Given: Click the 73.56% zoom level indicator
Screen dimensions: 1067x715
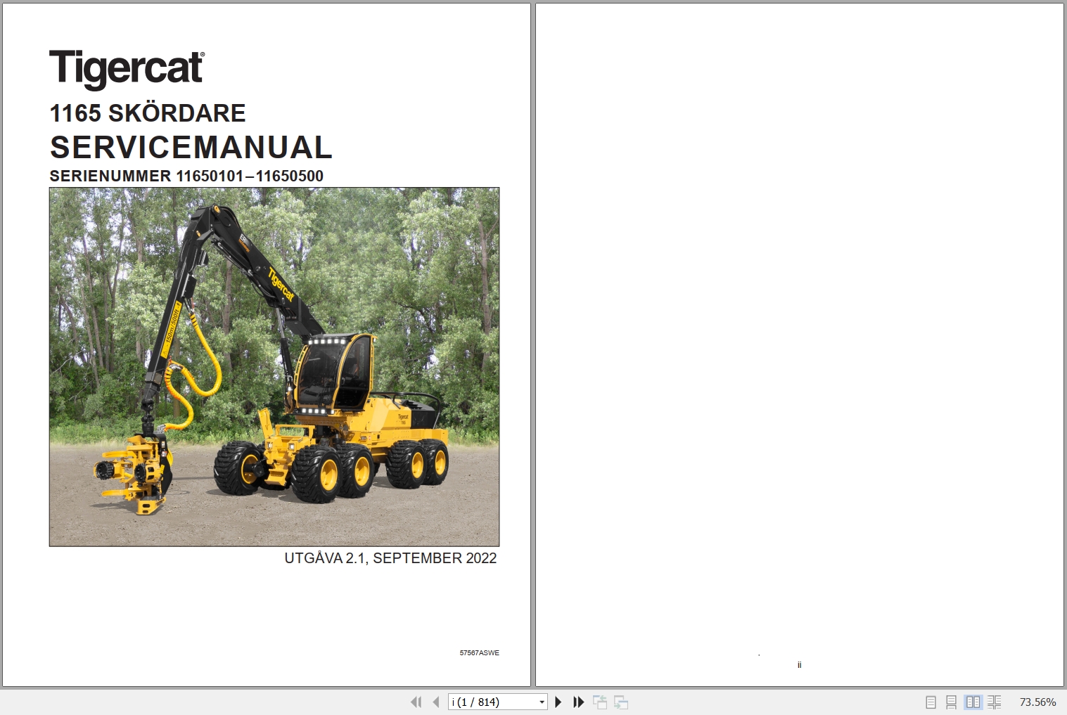Looking at the screenshot, I should (x=1037, y=702).
